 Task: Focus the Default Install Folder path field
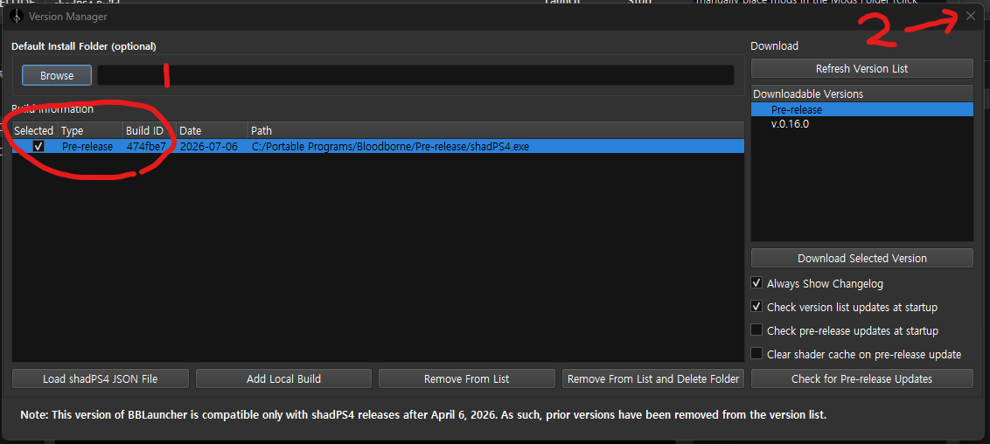(x=415, y=76)
